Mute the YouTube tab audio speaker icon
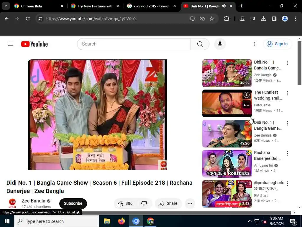302x227 pixels. pyautogui.click(x=224, y=6)
